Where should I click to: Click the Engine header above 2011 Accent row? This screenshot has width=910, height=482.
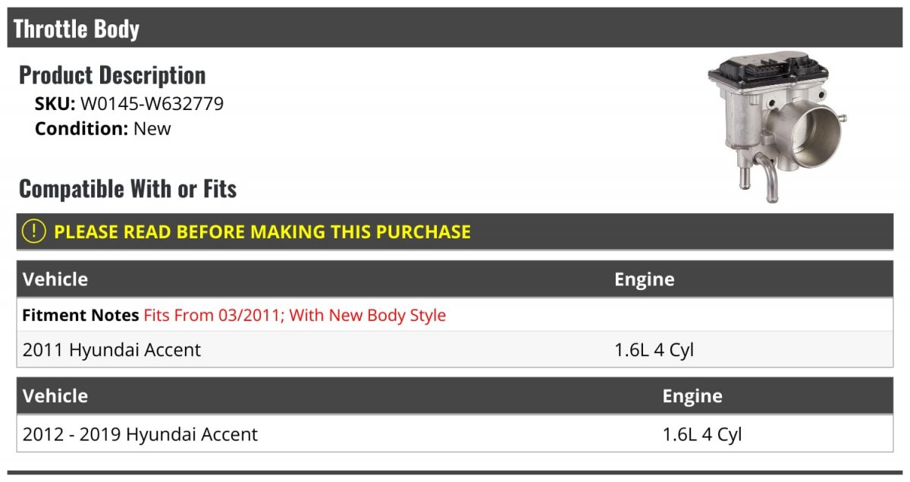tap(644, 279)
